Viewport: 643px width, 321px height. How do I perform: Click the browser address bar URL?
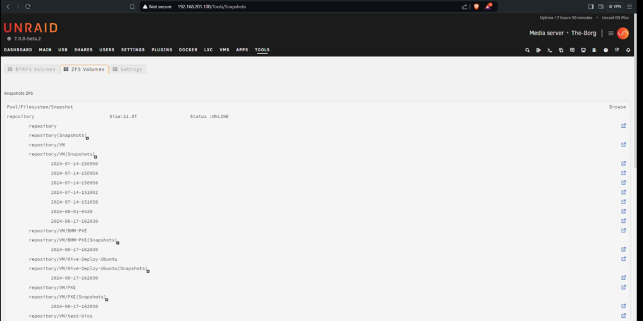coord(212,6)
